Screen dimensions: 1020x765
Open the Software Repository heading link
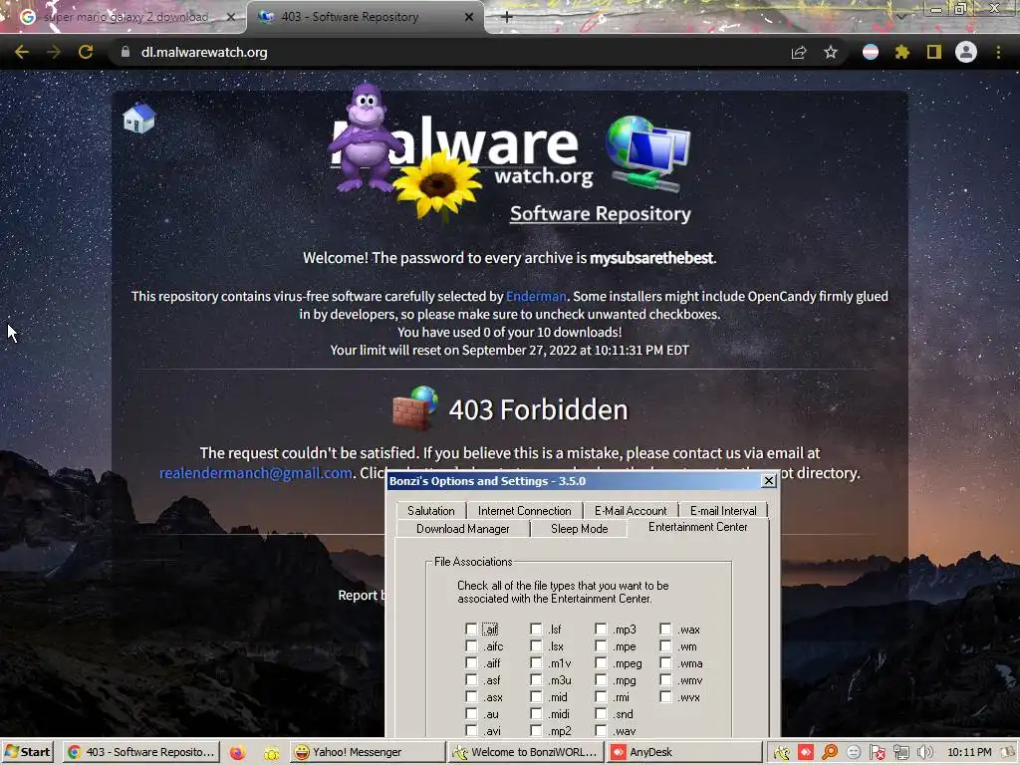(600, 213)
